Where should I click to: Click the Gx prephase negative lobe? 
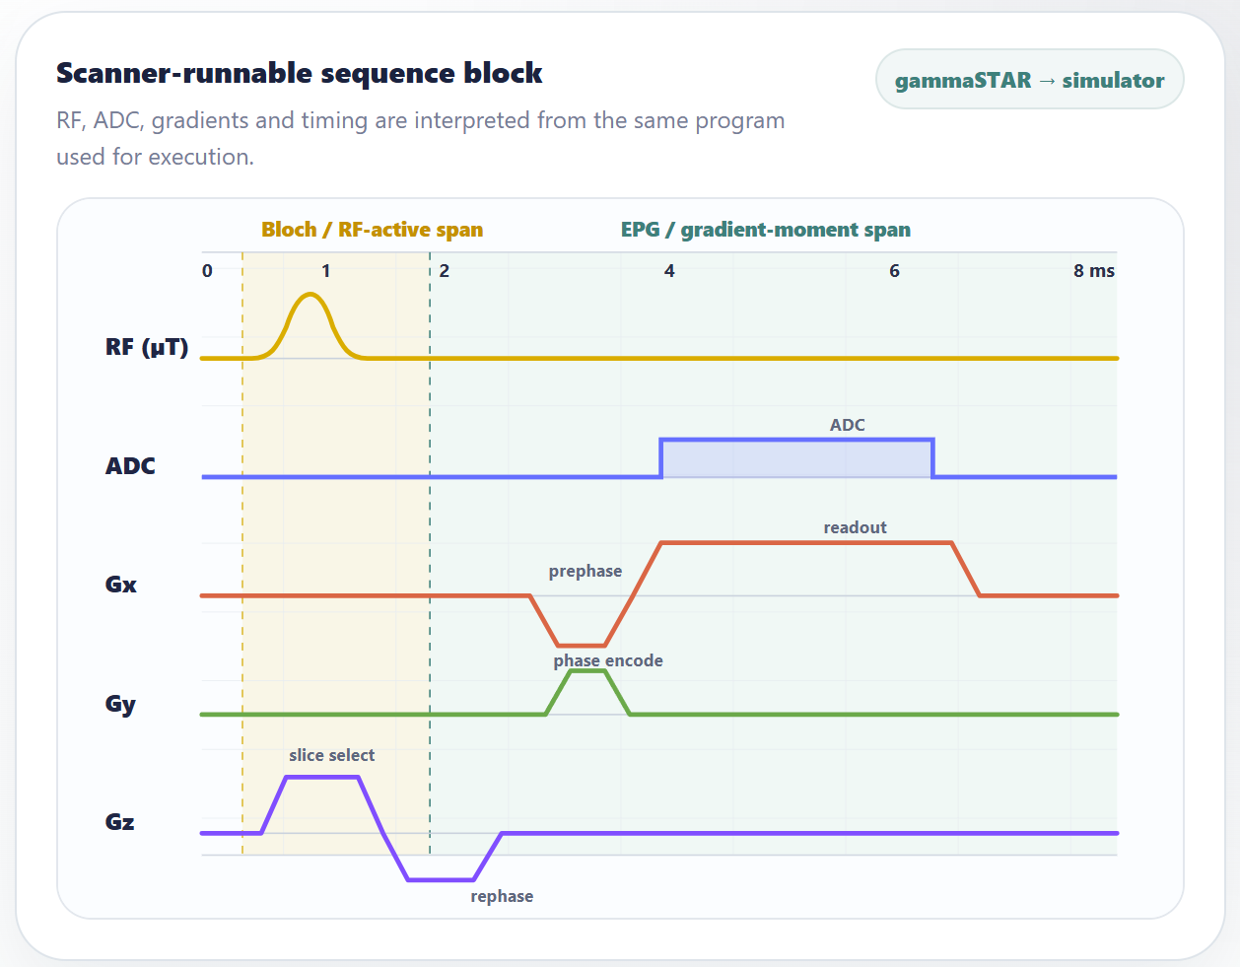(x=581, y=645)
